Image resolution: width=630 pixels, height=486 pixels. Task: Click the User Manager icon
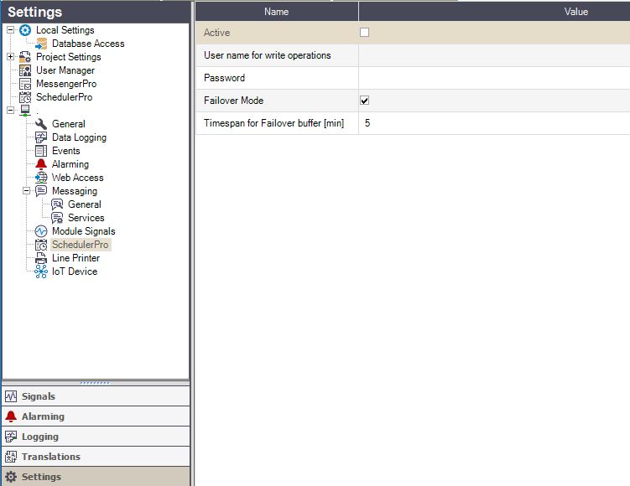pos(25,70)
